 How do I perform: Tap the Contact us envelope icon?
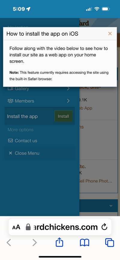(x=10, y=141)
